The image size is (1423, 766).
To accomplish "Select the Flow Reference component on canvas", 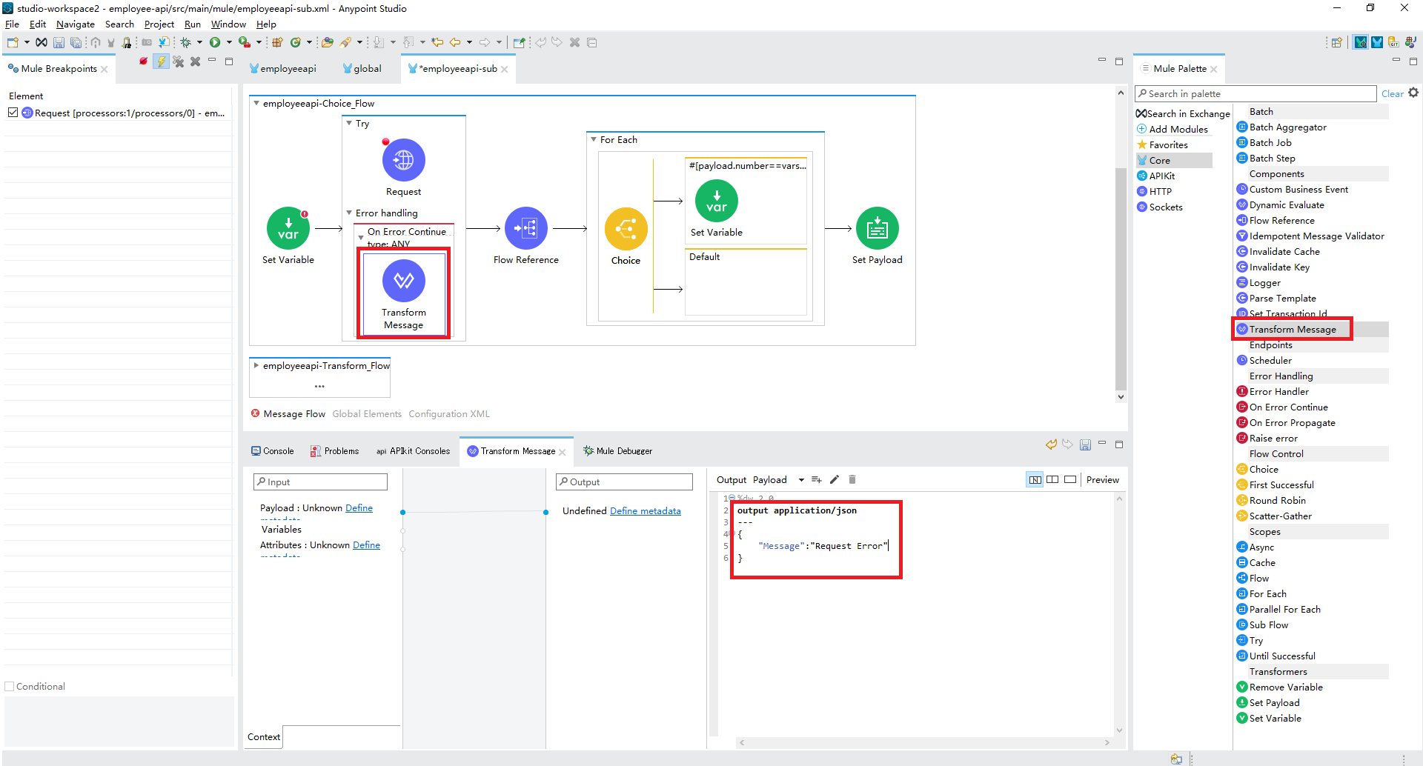I will pyautogui.click(x=526, y=228).
